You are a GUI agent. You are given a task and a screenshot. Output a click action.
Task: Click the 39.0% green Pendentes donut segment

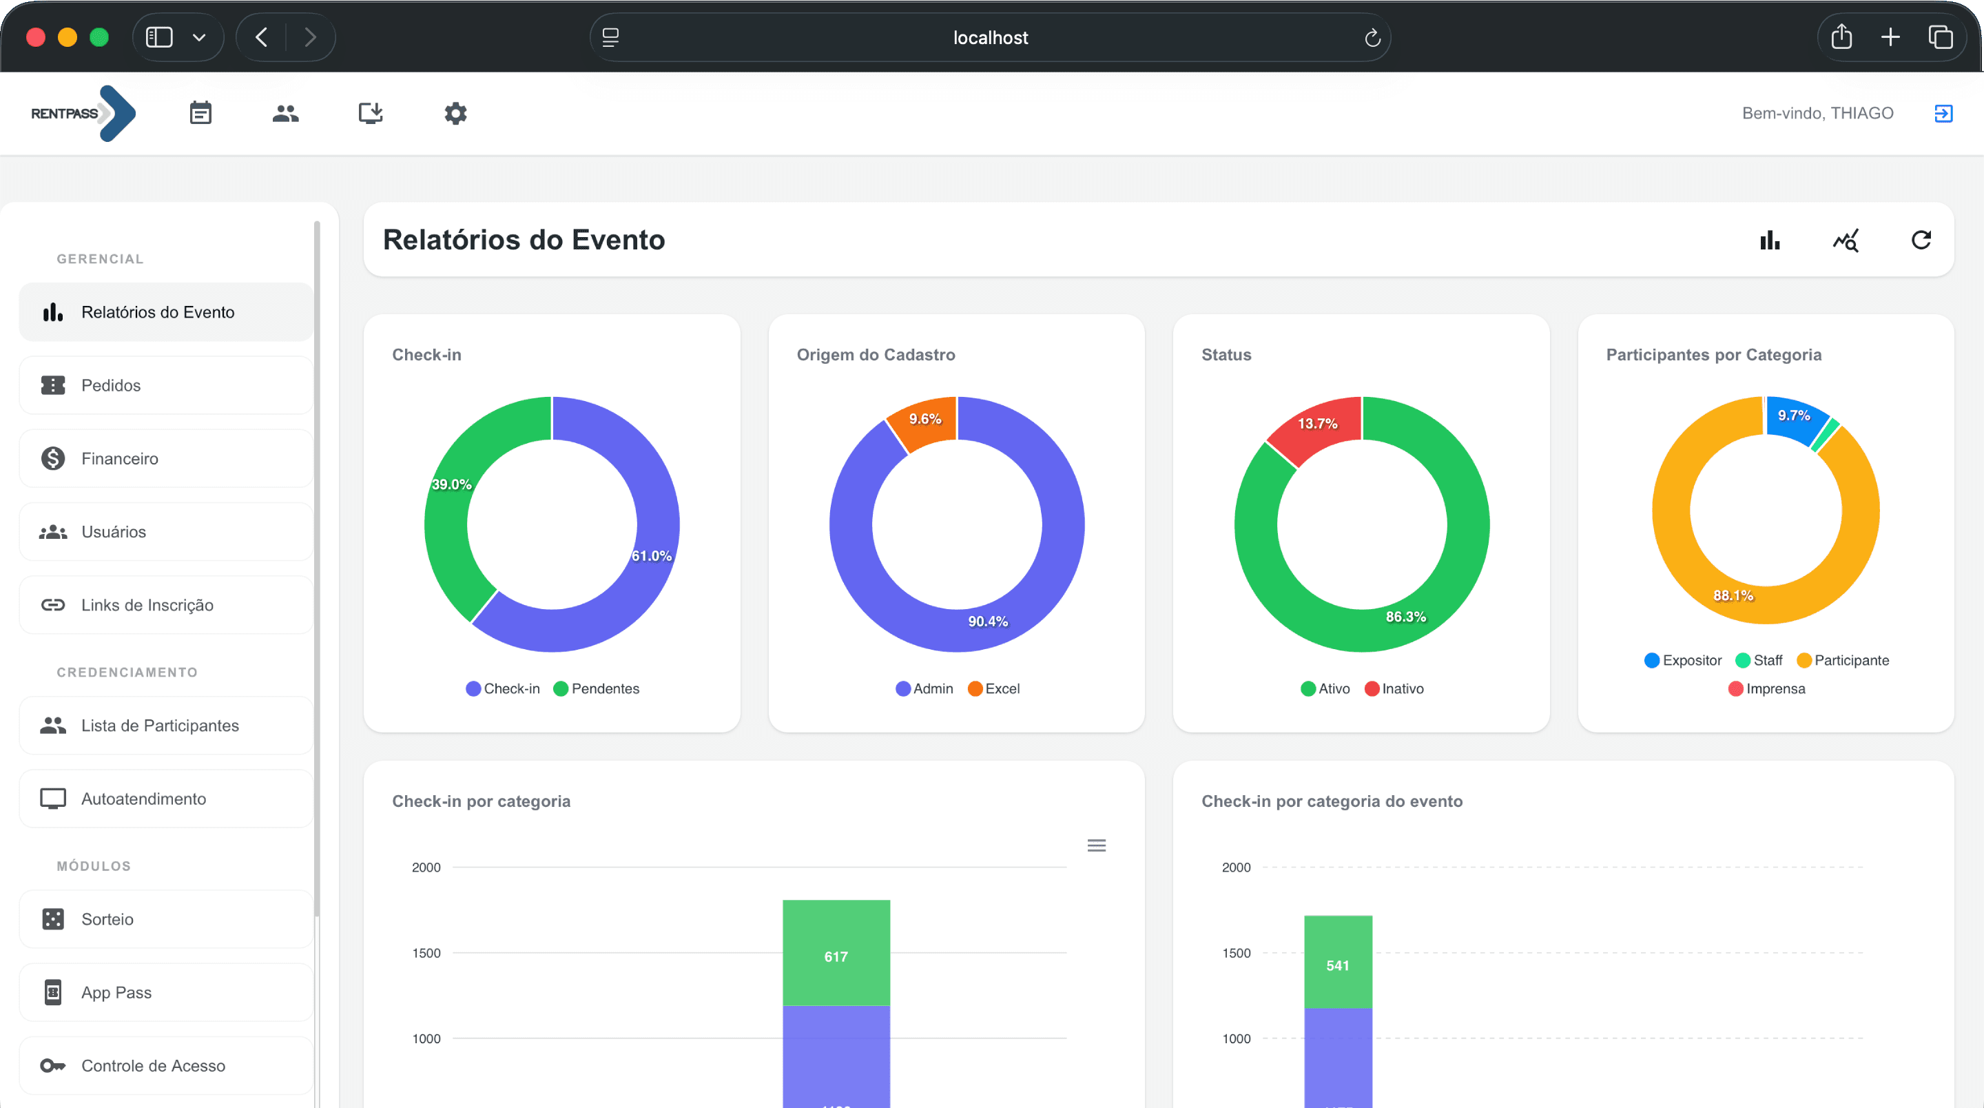point(451,484)
